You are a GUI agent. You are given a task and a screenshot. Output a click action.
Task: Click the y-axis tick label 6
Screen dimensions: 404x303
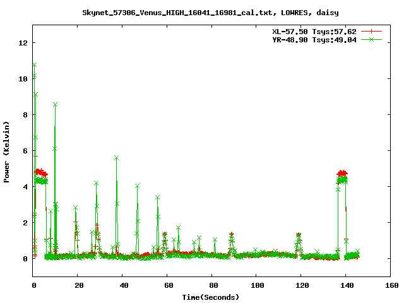[25, 151]
